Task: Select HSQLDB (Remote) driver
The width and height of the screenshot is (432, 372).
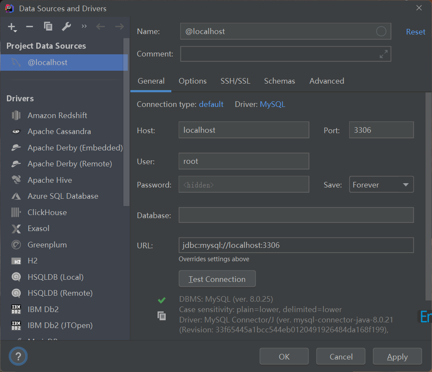Action: point(60,293)
